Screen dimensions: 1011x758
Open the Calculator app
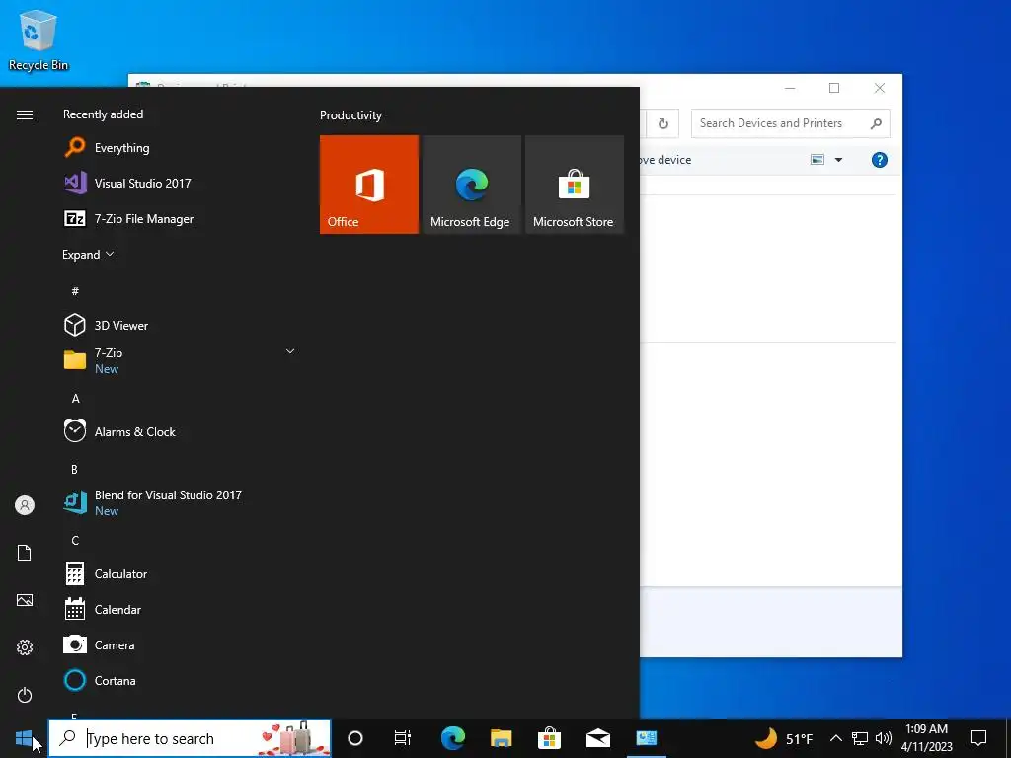[181, 573]
